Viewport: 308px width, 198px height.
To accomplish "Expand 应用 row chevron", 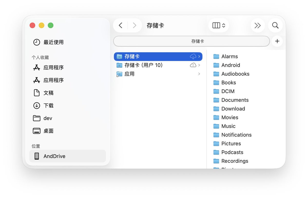I will (199, 74).
